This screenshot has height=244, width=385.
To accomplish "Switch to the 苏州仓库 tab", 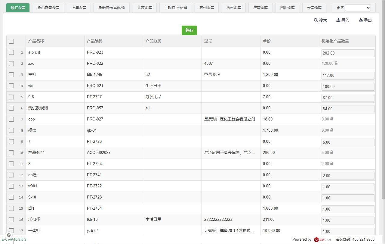I will 207,8.
